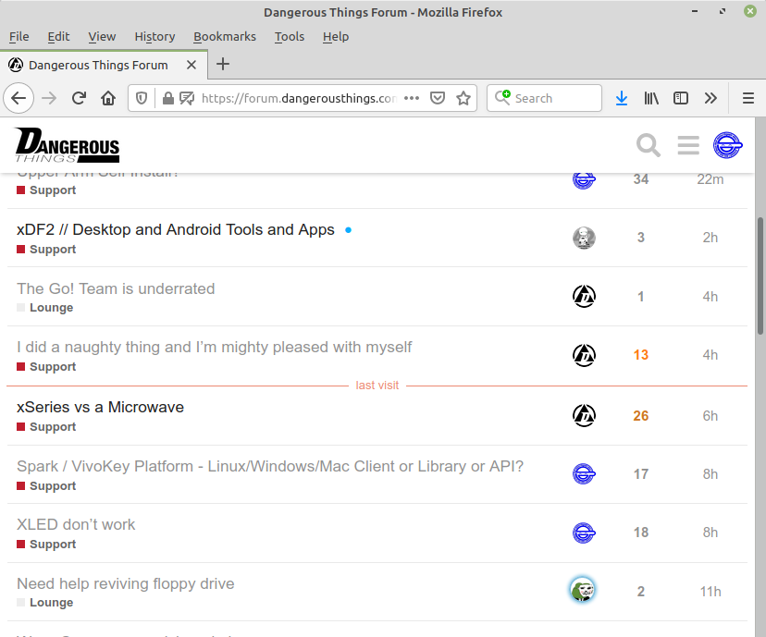Open the Help menu

coord(336,37)
